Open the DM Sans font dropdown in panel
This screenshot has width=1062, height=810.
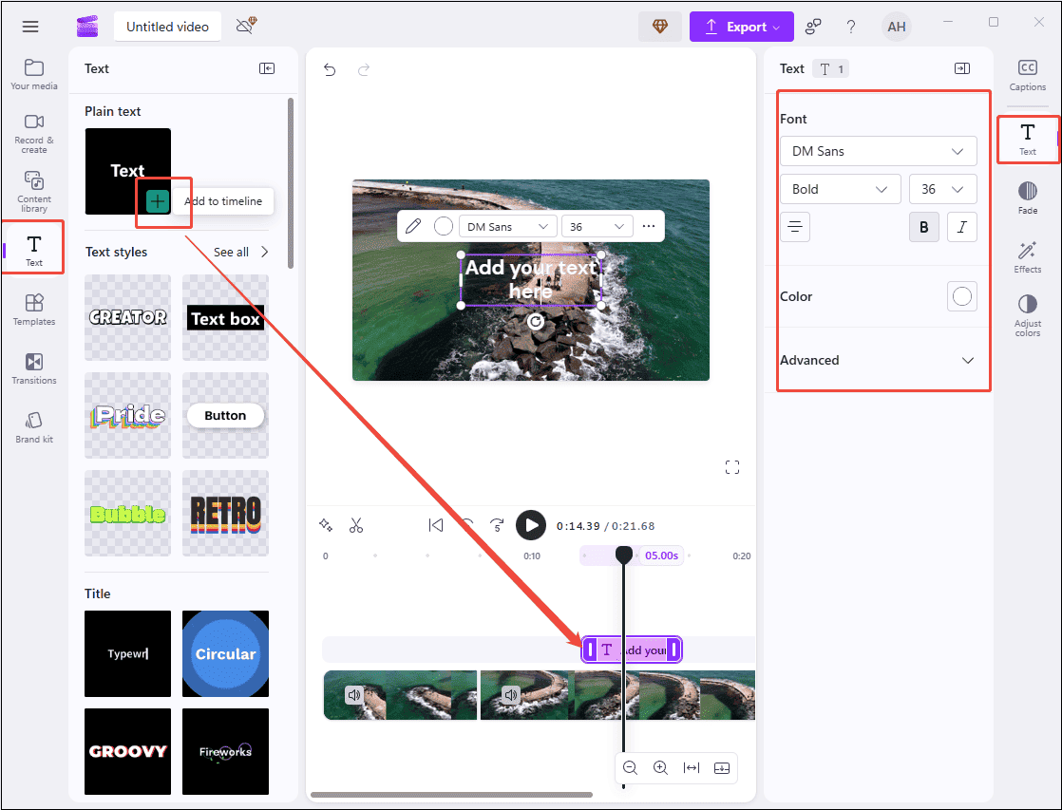click(878, 151)
